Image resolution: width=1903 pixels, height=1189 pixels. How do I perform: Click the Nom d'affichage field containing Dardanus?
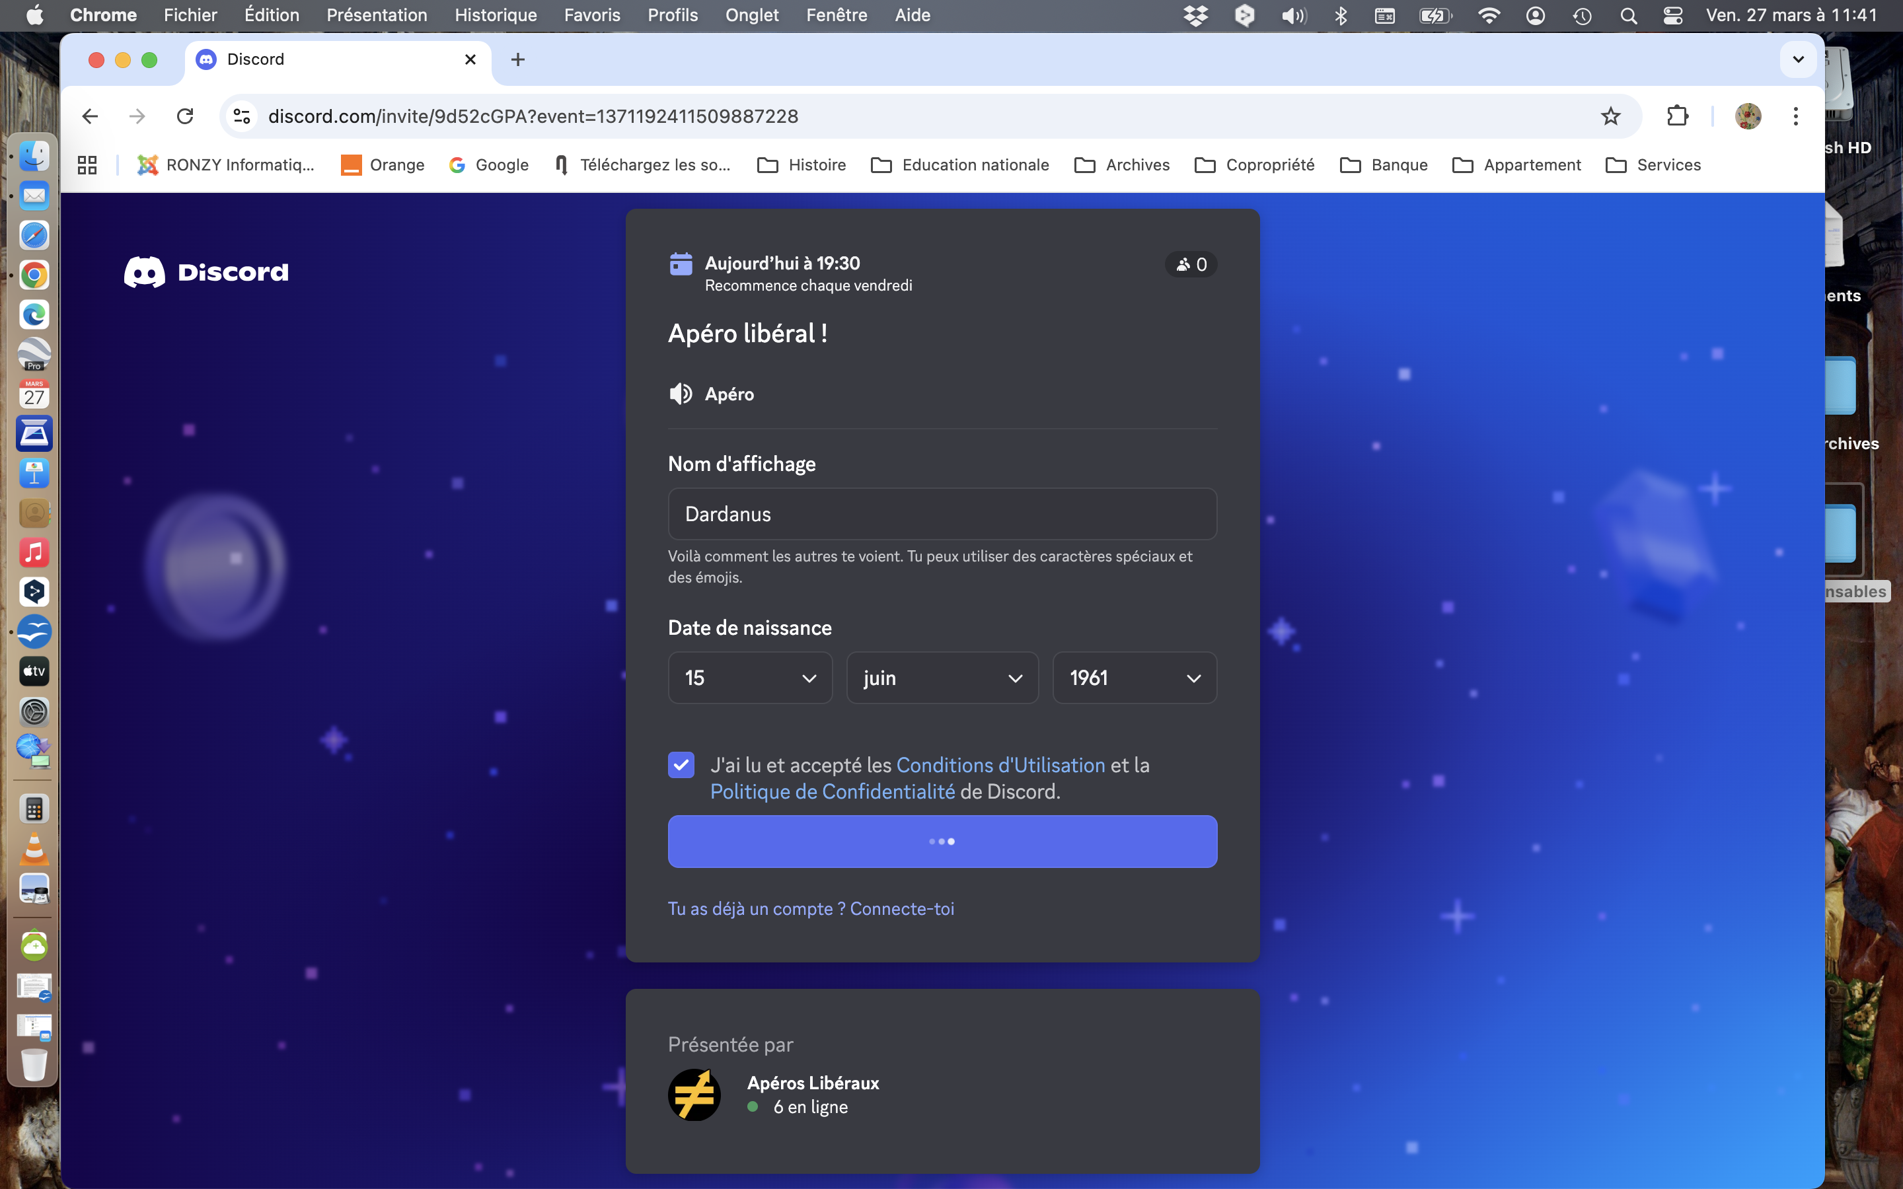click(942, 515)
